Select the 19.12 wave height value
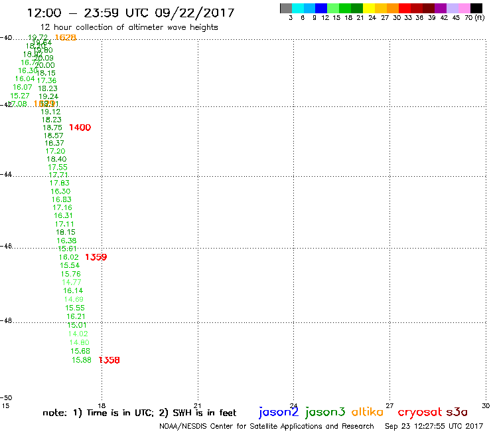The image size is (491, 432). click(x=50, y=112)
